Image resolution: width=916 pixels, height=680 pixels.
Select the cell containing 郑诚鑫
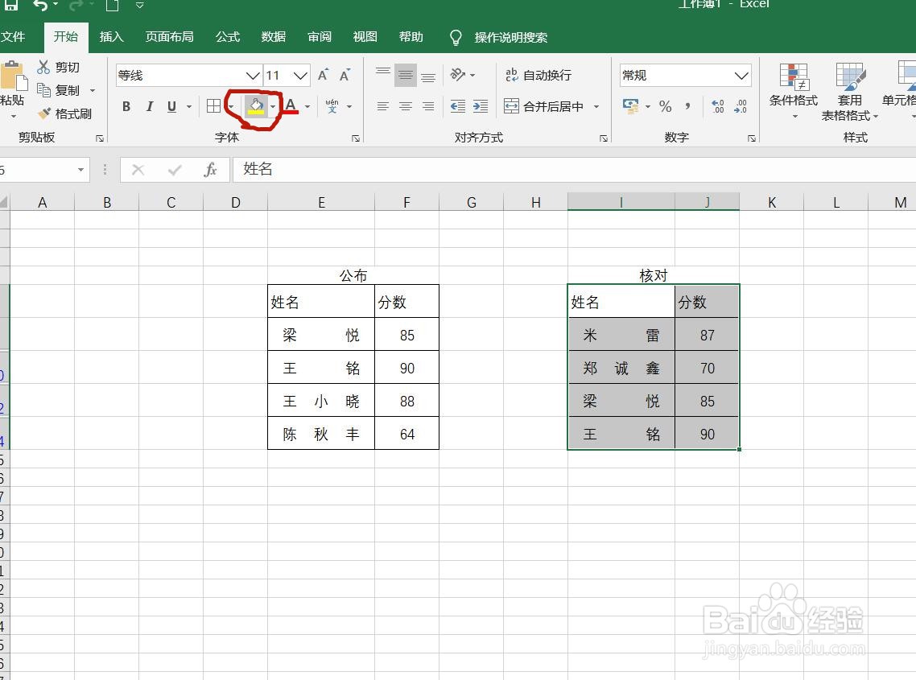coord(621,368)
